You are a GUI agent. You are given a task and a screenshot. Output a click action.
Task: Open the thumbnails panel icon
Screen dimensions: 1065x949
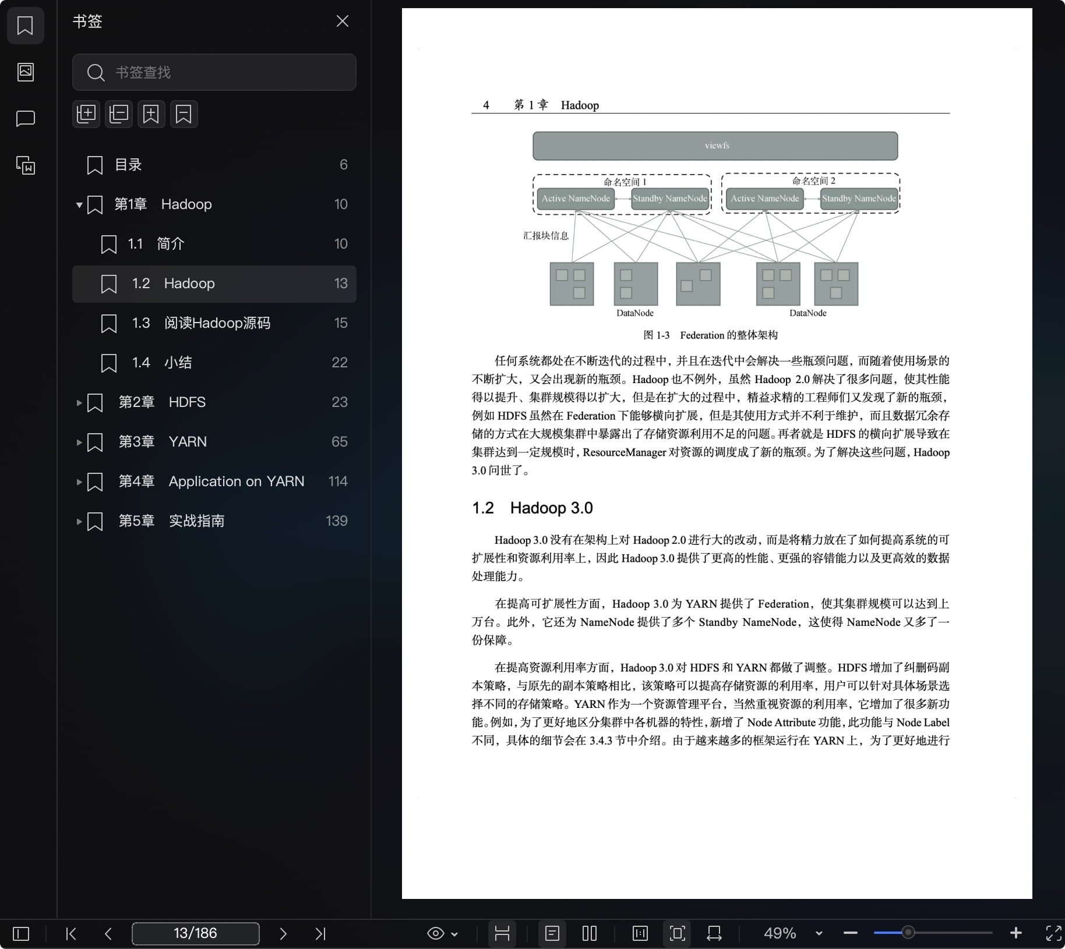coord(25,72)
